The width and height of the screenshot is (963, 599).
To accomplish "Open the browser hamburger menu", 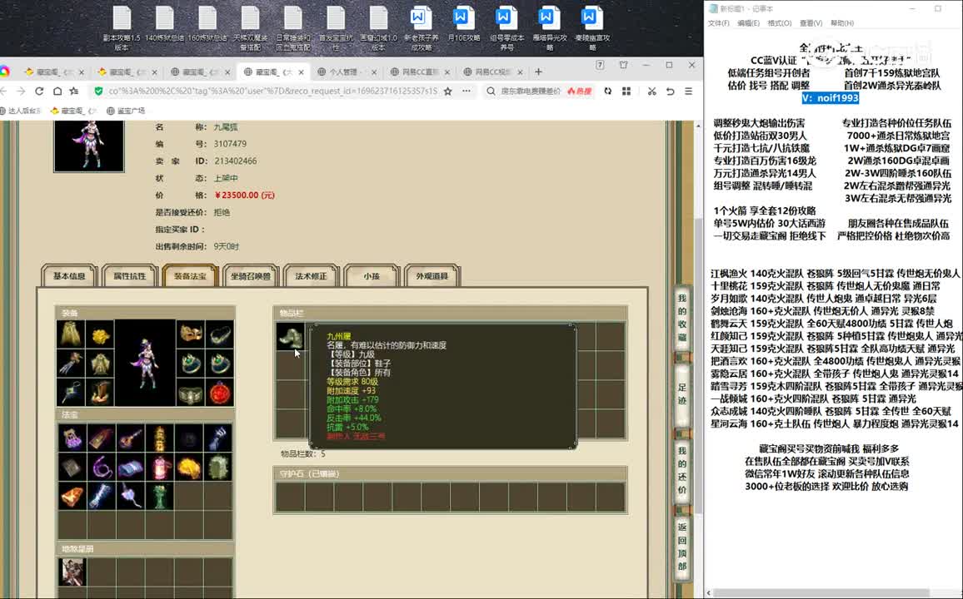I will tap(688, 91).
